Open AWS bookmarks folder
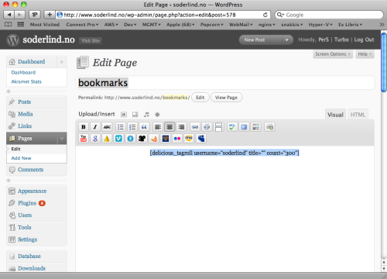The height and width of the screenshot is (279, 387). point(111,25)
